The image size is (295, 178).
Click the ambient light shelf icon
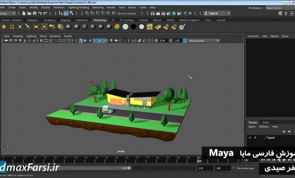(x=4, y=27)
